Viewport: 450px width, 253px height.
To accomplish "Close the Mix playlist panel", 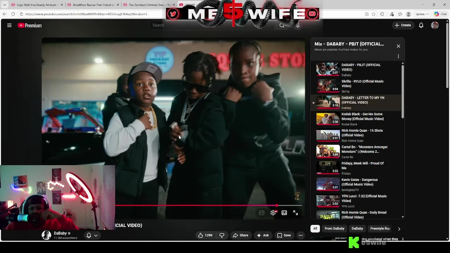I will 398,46.
